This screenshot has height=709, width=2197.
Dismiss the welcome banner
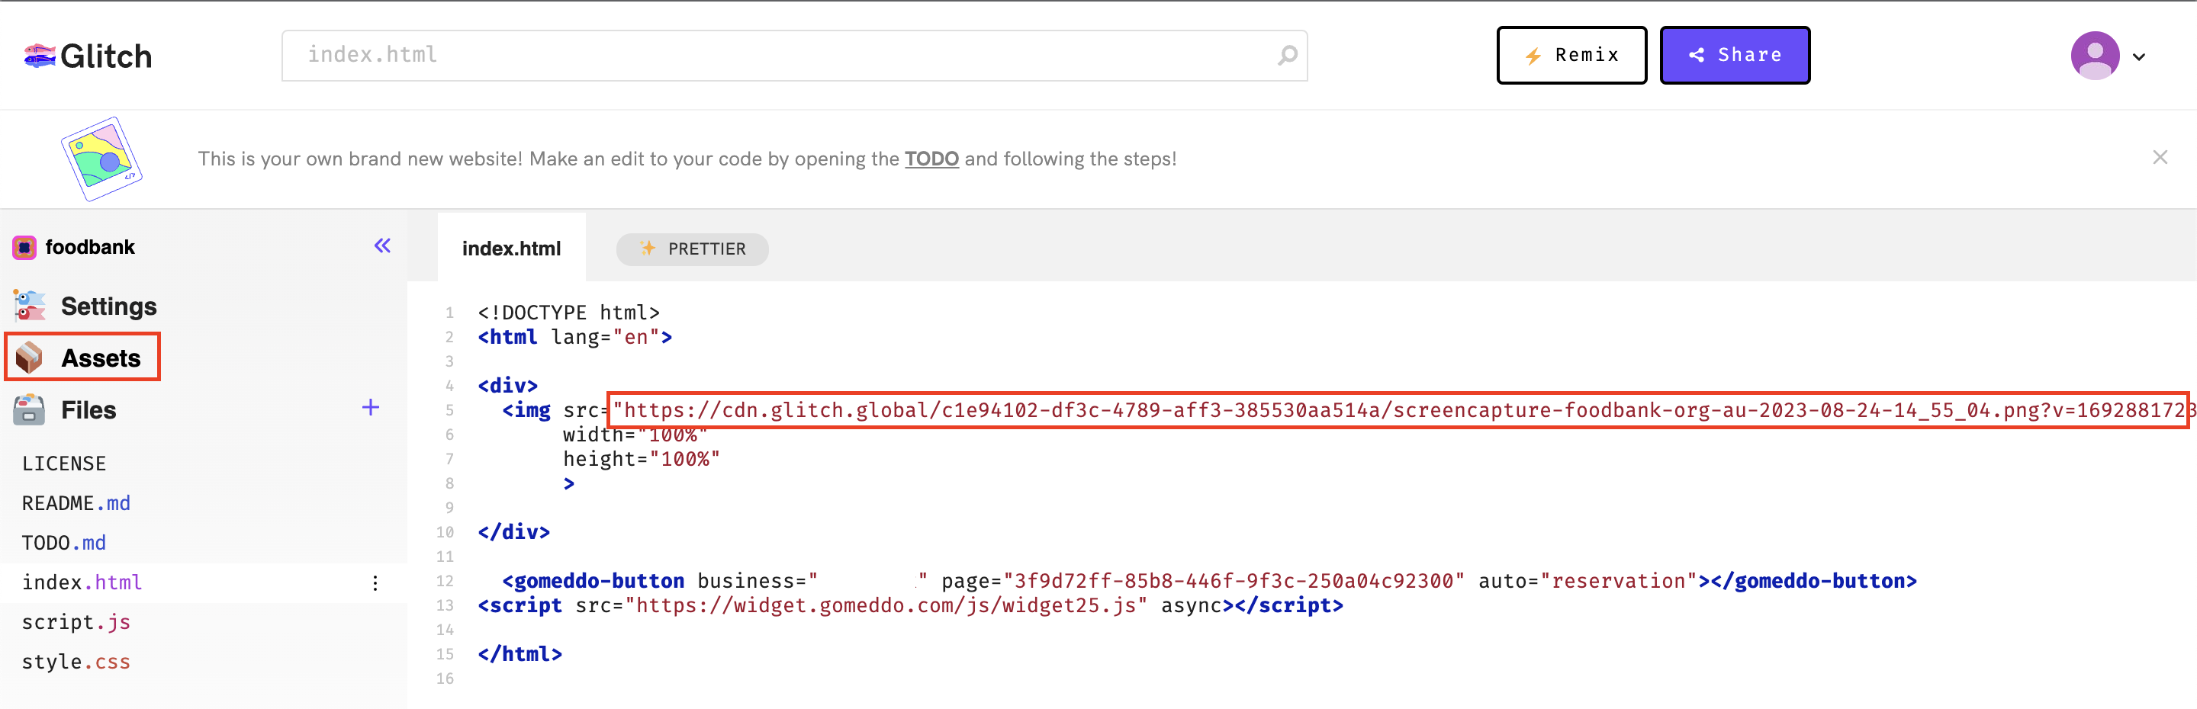click(x=2160, y=158)
